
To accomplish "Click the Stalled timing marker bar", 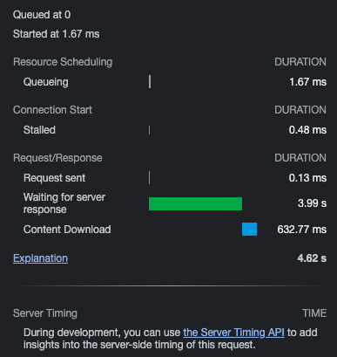I will [149, 130].
